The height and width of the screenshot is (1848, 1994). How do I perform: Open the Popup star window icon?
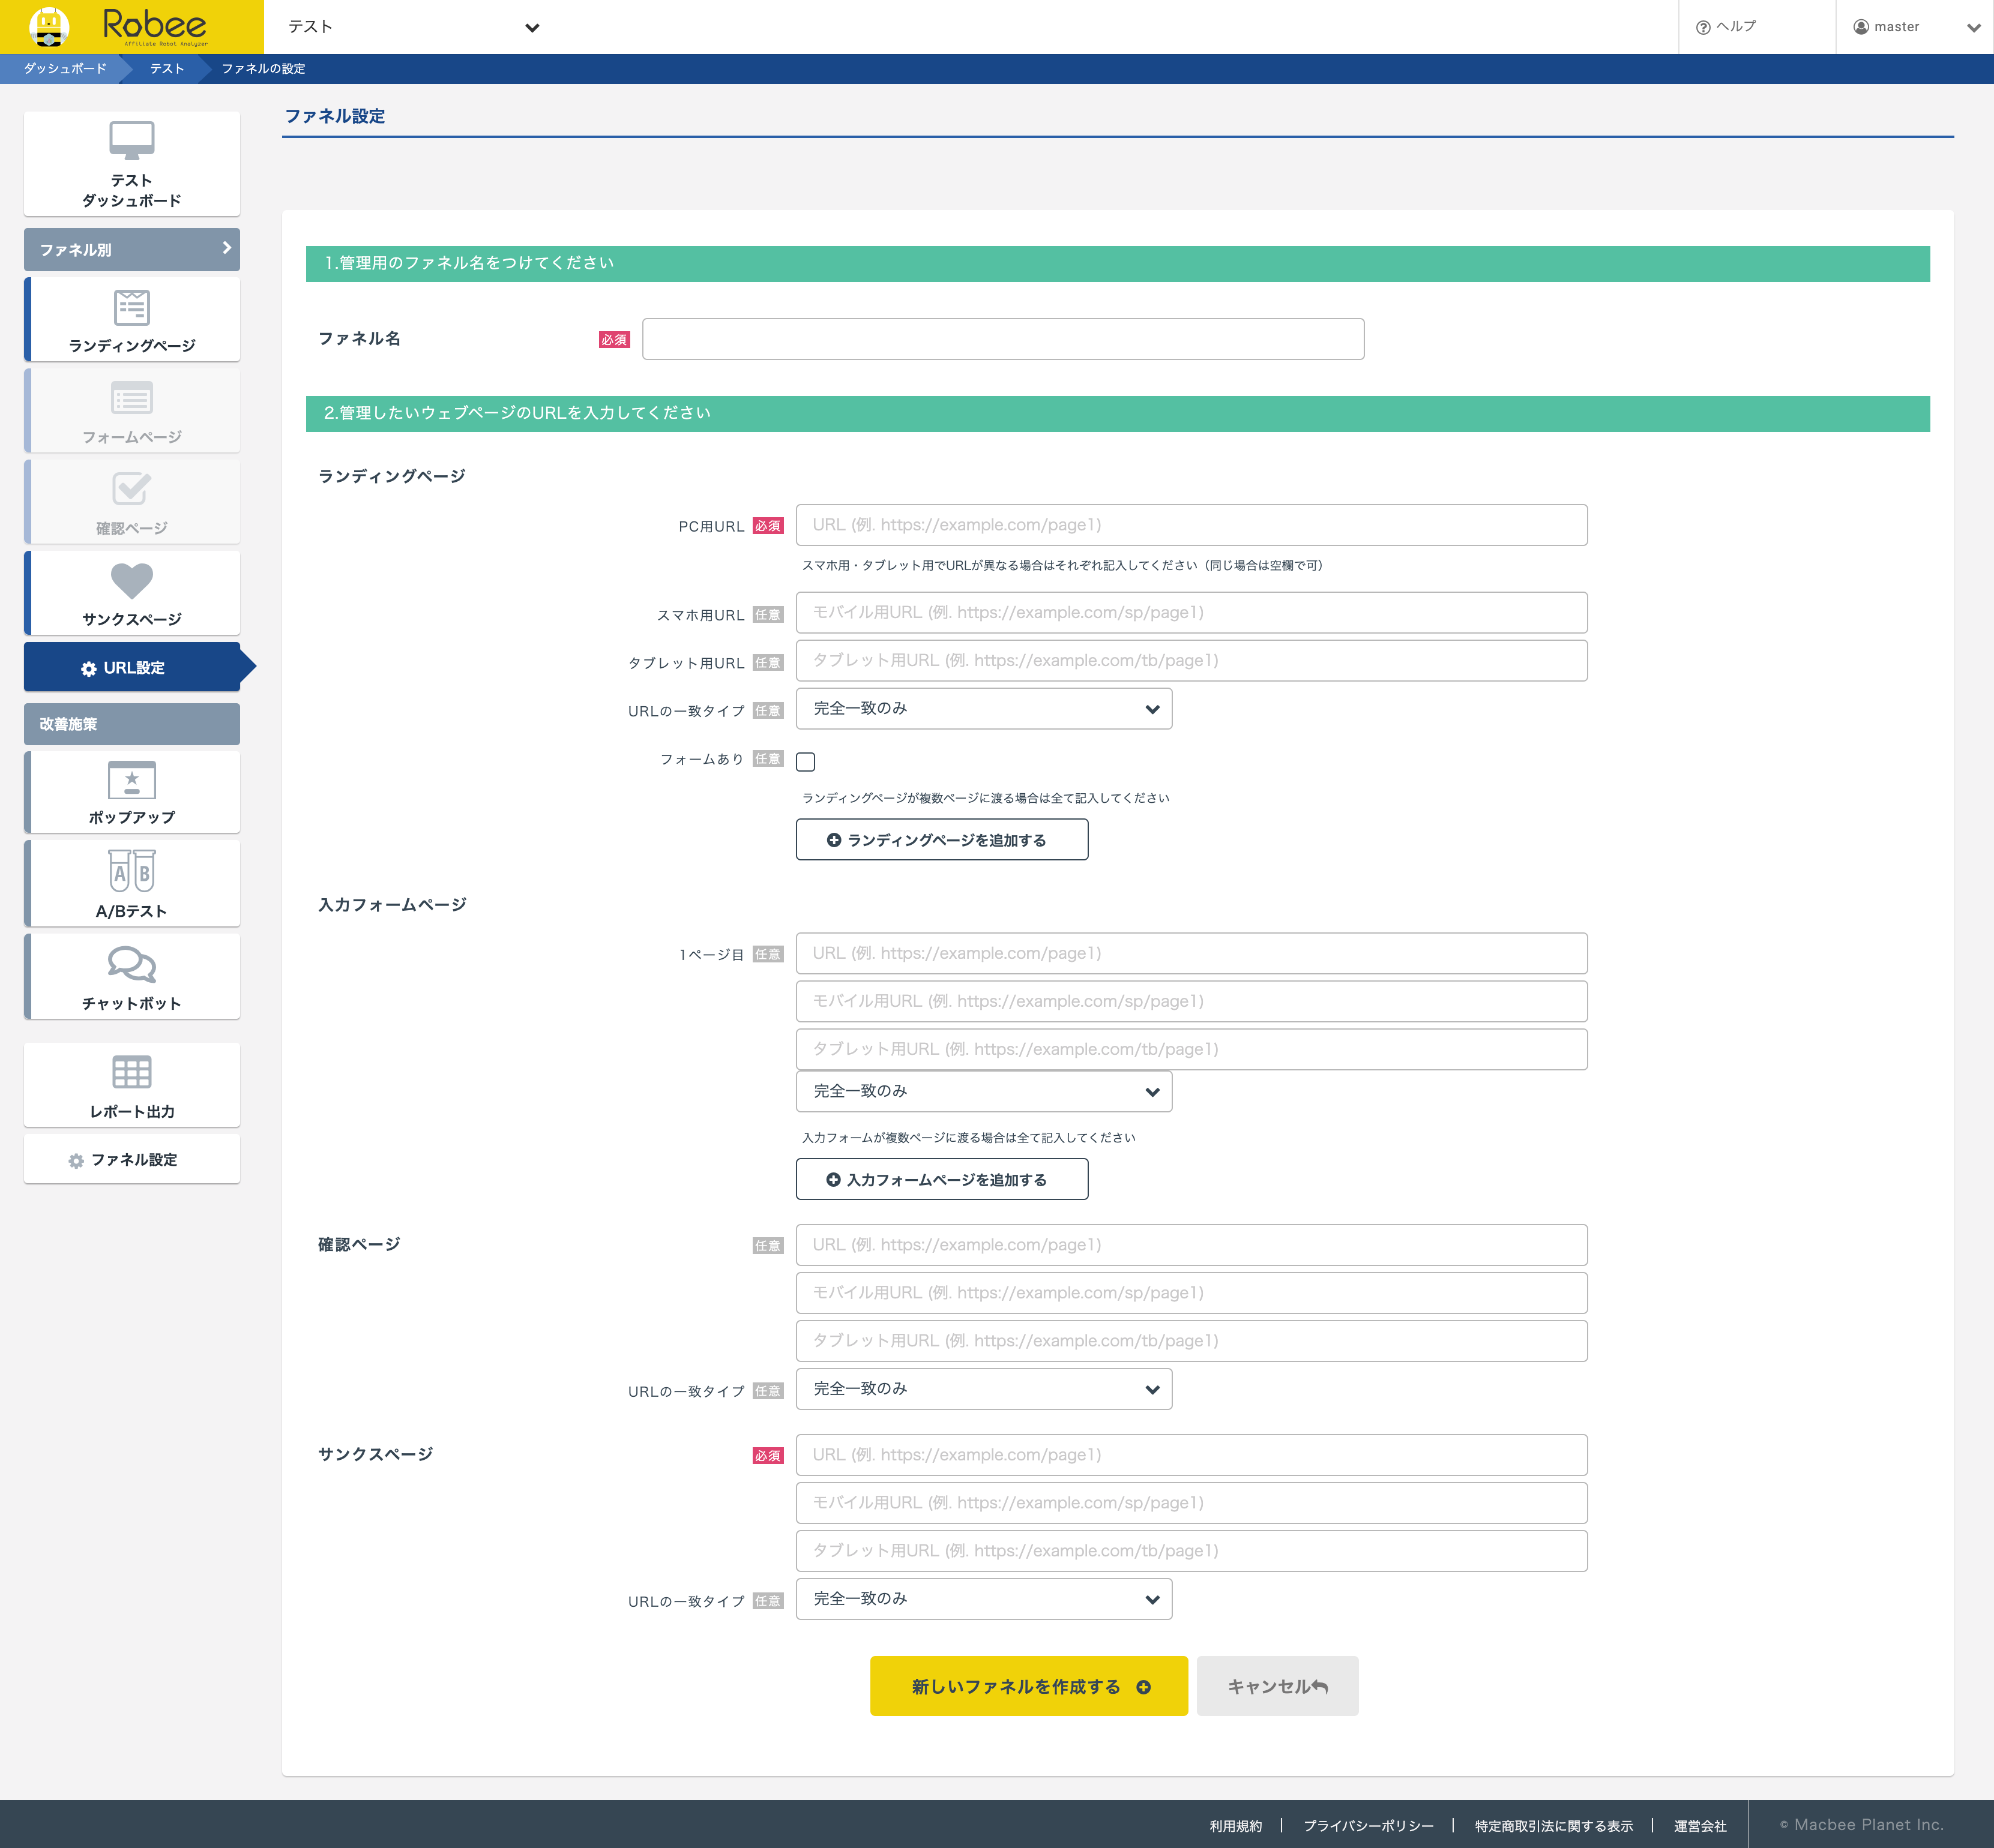pos(131,780)
